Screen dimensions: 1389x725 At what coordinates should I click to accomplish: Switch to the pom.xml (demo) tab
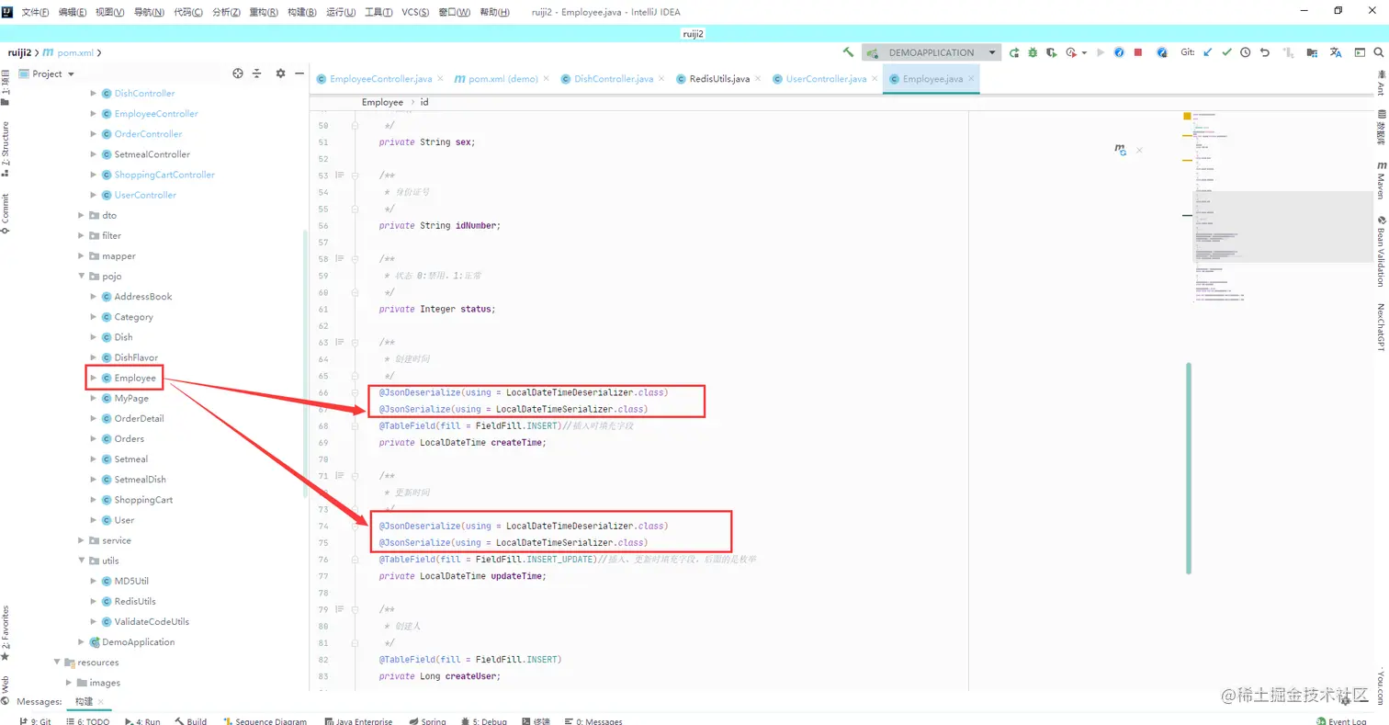click(x=503, y=79)
